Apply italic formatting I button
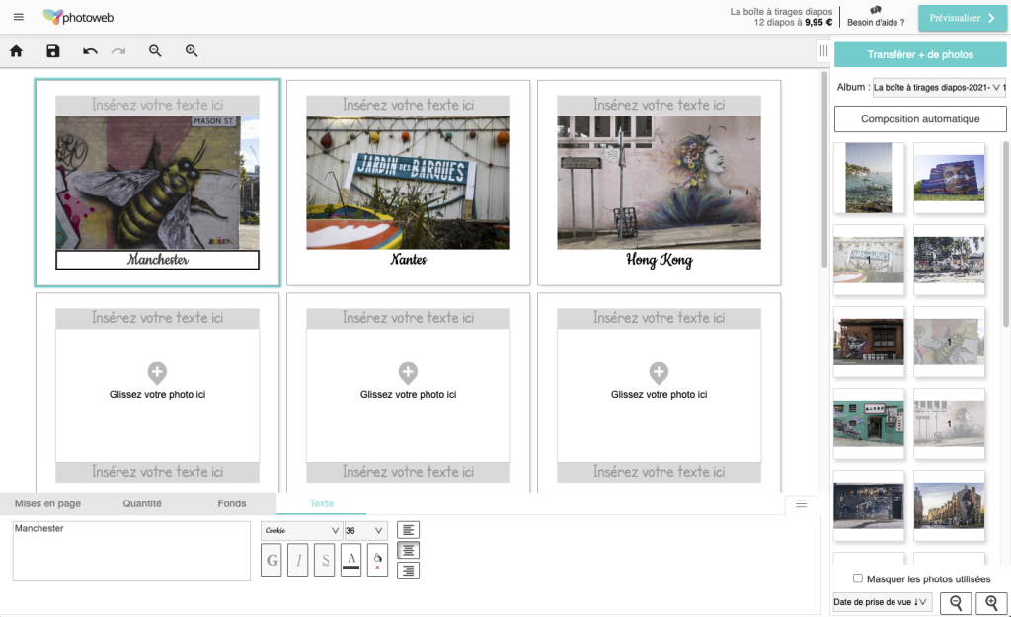The width and height of the screenshot is (1011, 617). 298,560
